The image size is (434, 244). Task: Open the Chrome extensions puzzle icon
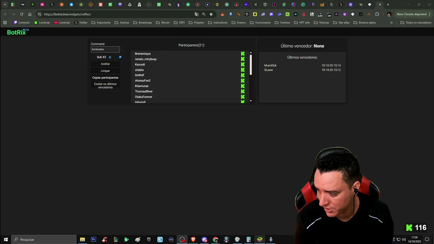coord(377,14)
